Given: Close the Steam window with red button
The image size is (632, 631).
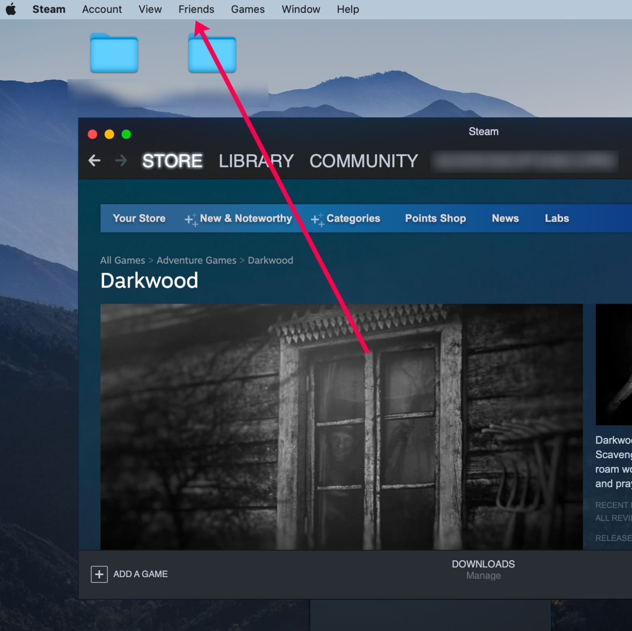Looking at the screenshot, I should click(x=93, y=135).
